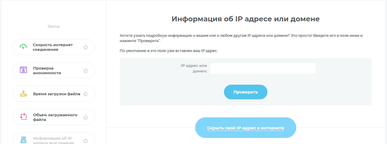Favorite 'Скорость интернет соединения' with its star
Viewport: 387px width, 144px height.
86,47
